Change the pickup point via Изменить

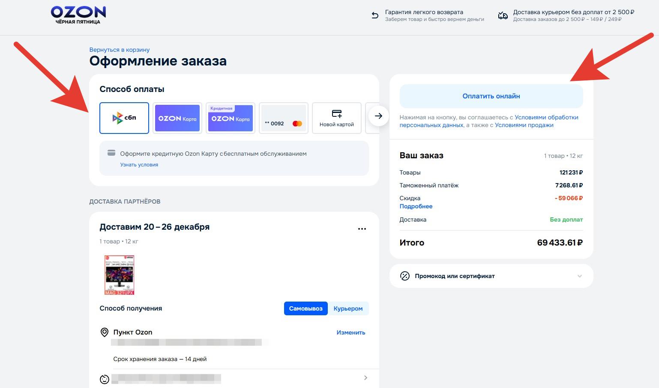[x=351, y=332]
